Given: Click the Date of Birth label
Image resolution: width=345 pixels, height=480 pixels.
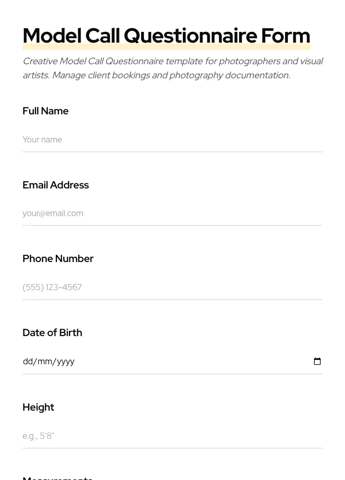Looking at the screenshot, I should 52,333.
